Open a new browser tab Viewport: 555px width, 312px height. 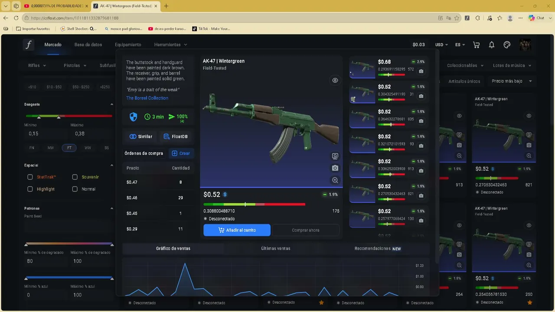166,6
